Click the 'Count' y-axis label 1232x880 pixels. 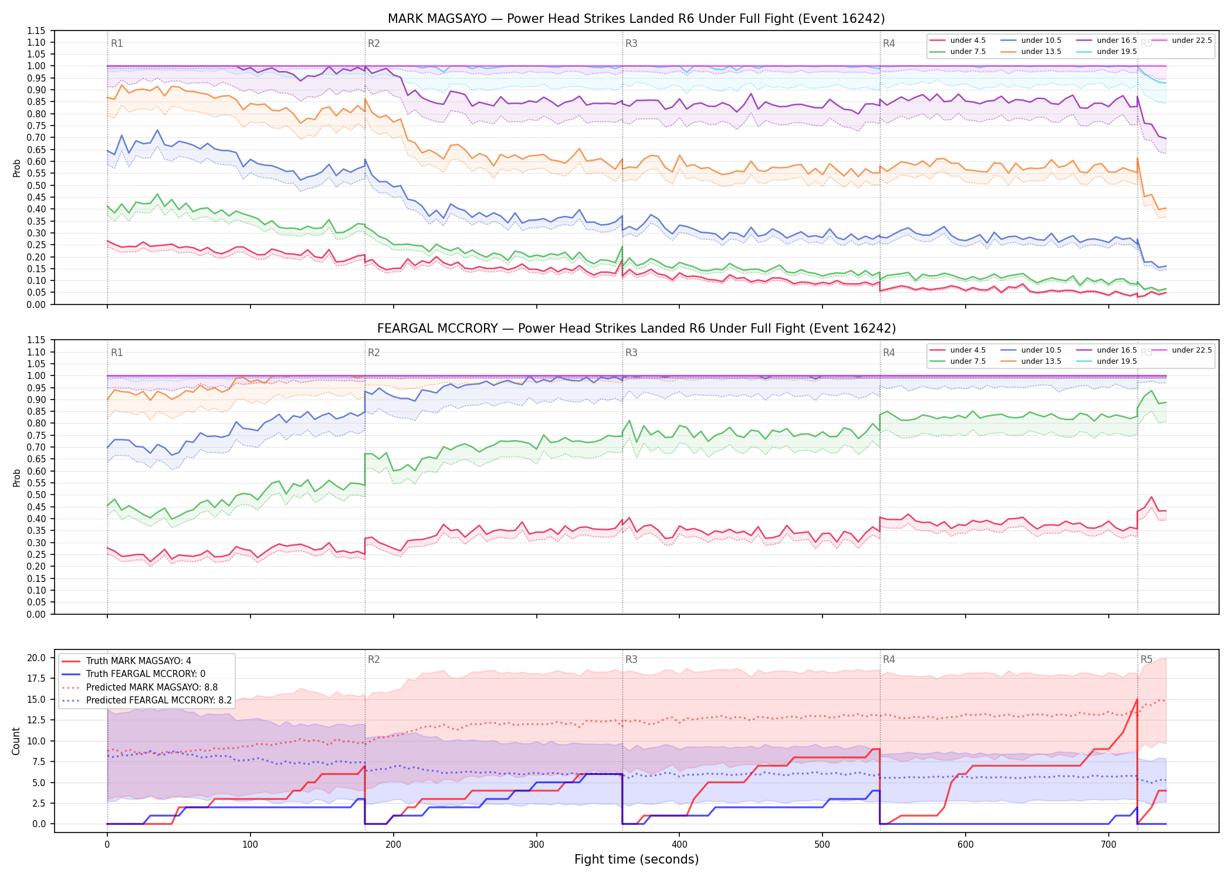[x=16, y=741]
